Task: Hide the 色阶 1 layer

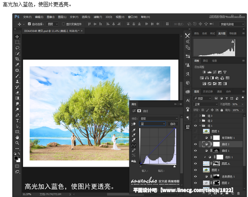Action: [x=196, y=157]
